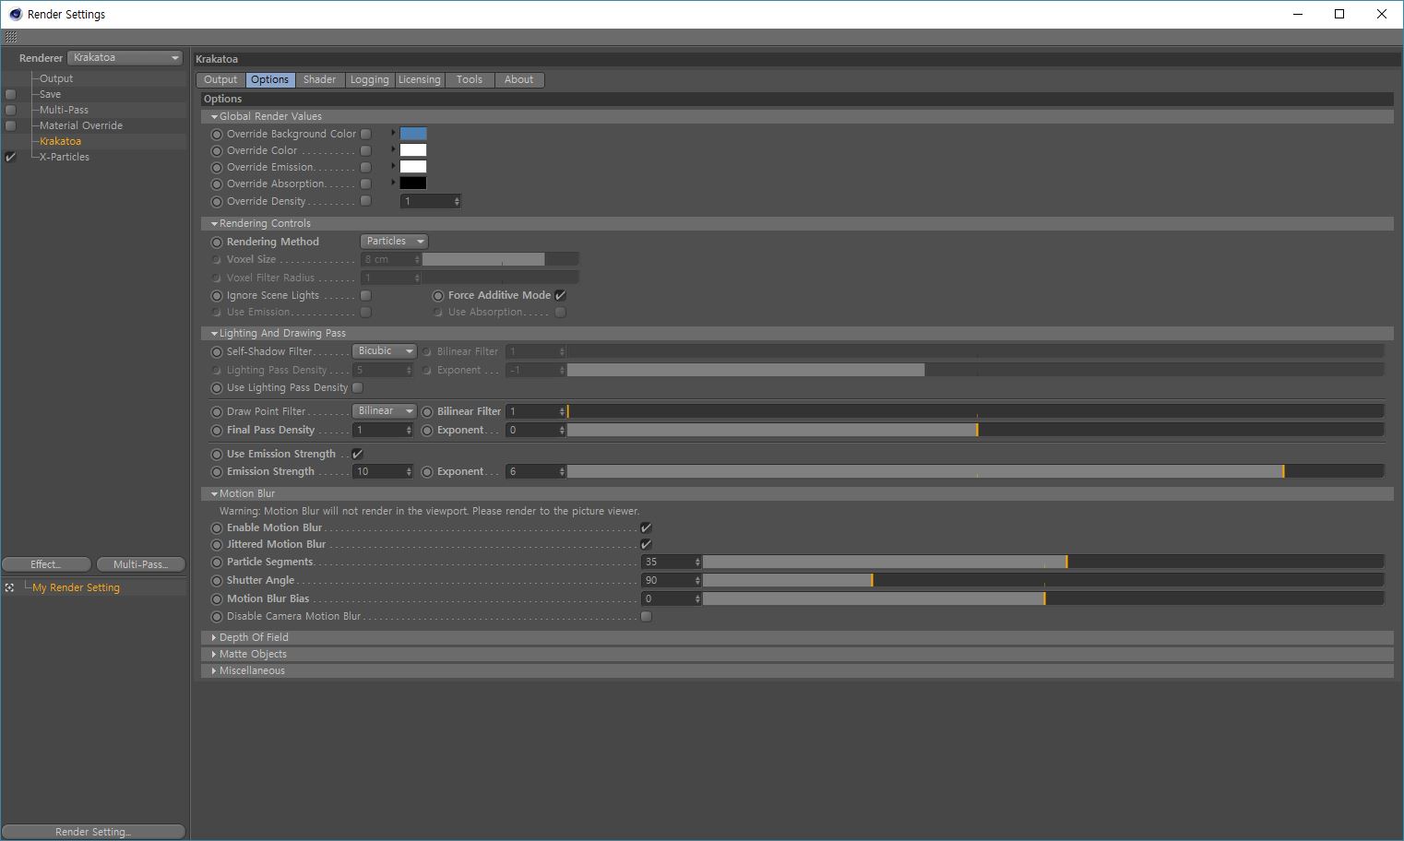This screenshot has width=1404, height=841.
Task: Click the Render Setting... button at the bottom
Action: 93,832
